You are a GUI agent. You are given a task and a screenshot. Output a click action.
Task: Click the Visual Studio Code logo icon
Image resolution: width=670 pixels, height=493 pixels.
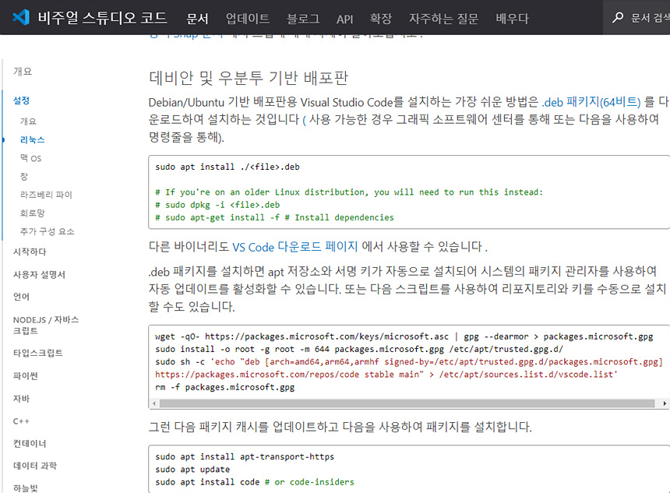(21, 17)
